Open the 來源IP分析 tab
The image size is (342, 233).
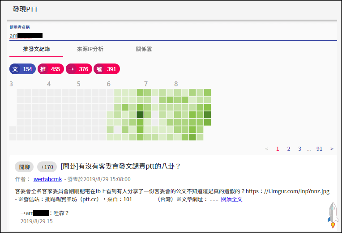(x=90, y=49)
